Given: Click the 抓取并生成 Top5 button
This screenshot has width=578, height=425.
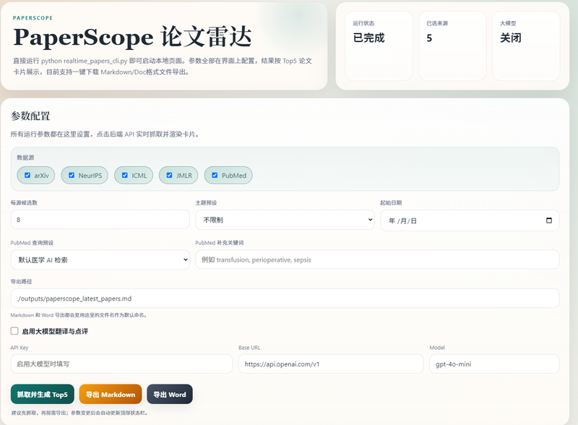Looking at the screenshot, I should 43,395.
